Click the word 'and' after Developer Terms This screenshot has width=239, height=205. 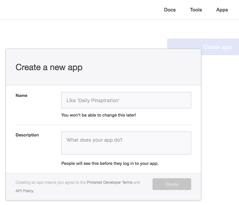tap(137, 182)
